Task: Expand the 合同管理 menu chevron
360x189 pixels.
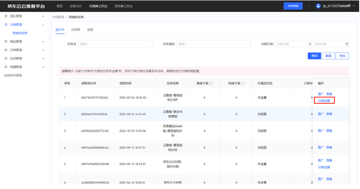Action: point(43,58)
